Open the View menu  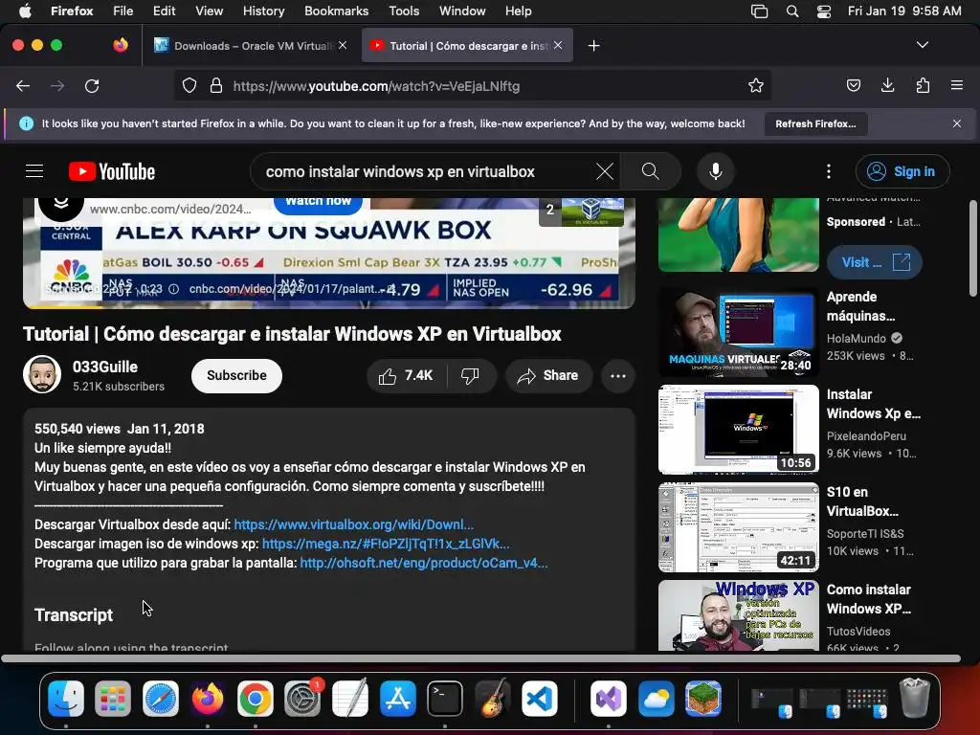point(209,11)
